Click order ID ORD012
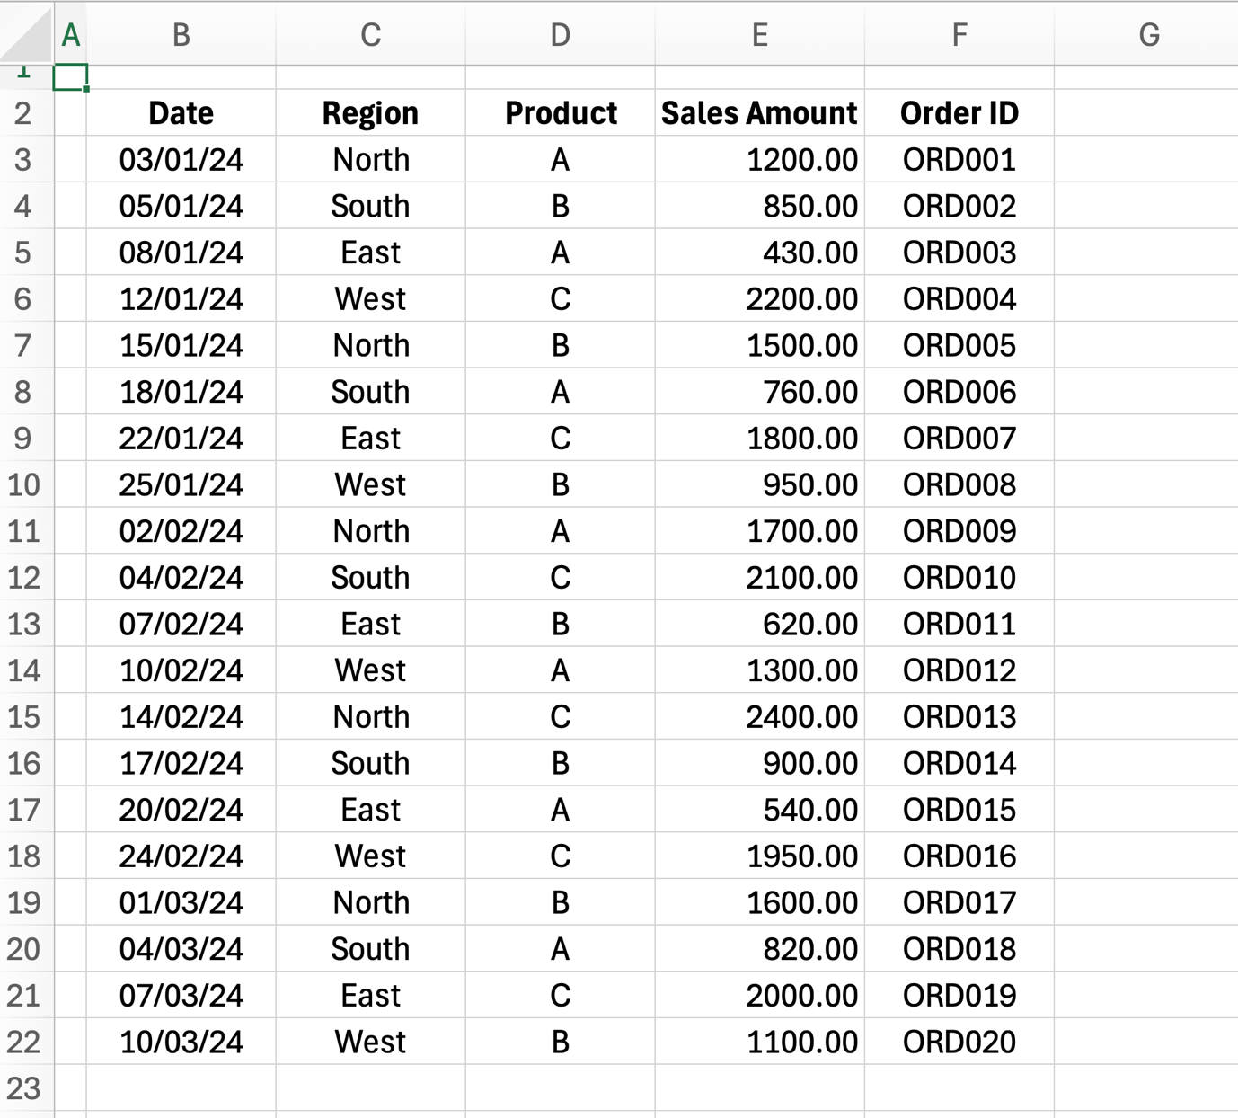Screen dimensions: 1238x1118 pyautogui.click(x=959, y=670)
